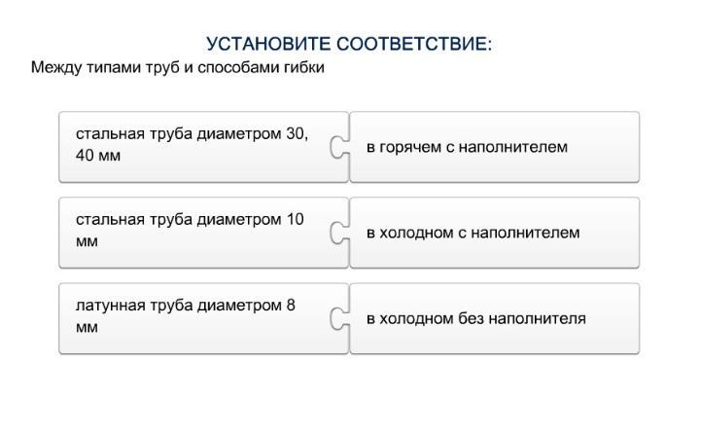
Task: Click the subtitle 'Между типами труб и способами гибки'
Action: tap(177, 68)
